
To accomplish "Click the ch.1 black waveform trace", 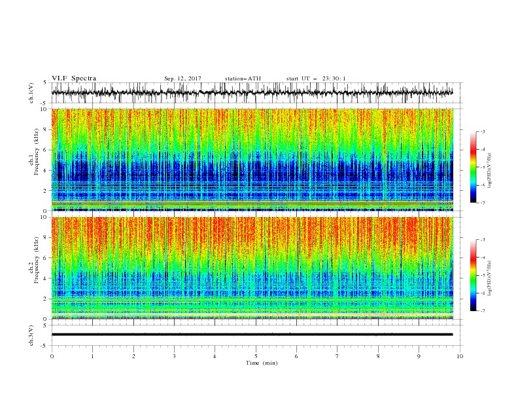I will pos(252,93).
